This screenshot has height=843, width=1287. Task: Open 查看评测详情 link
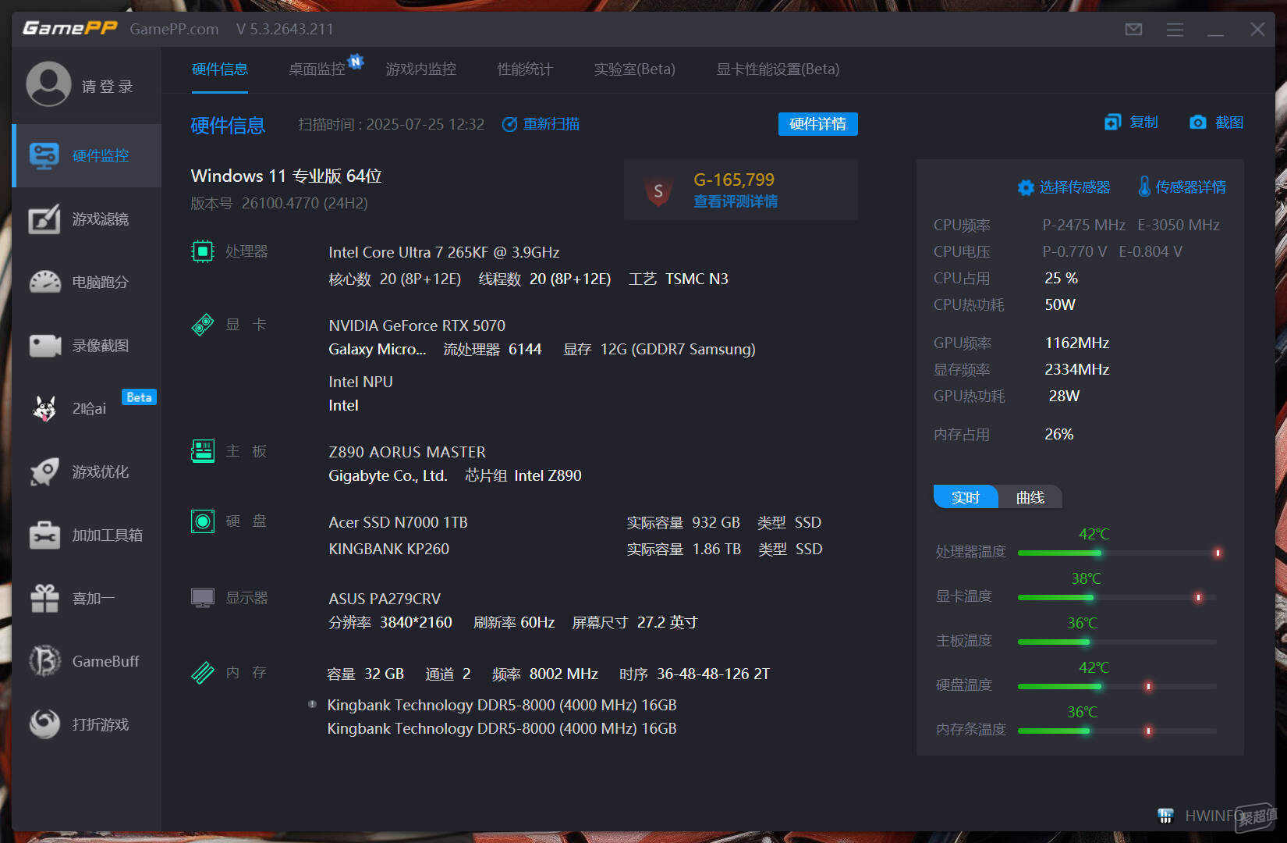(736, 201)
